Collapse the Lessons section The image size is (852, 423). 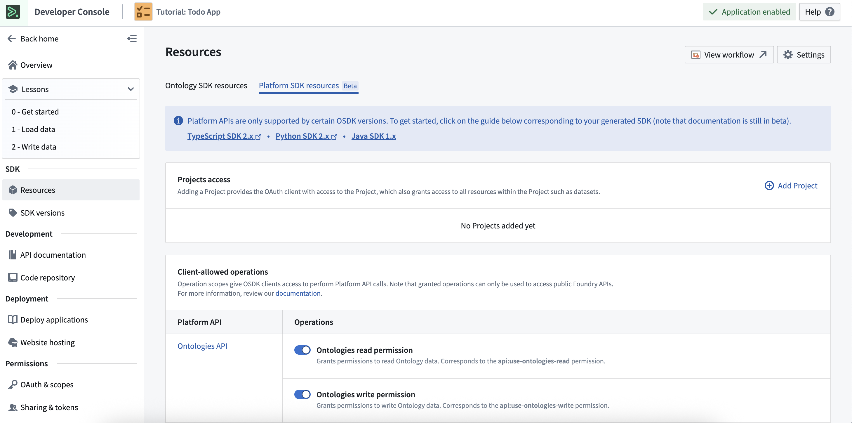131,89
